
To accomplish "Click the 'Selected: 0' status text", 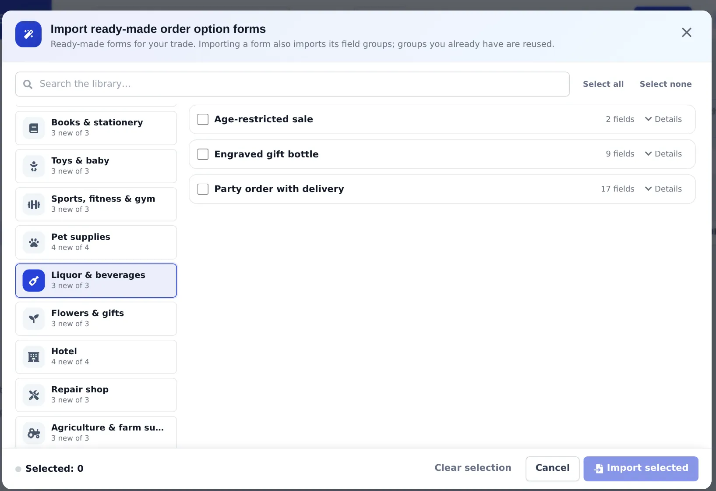I will coord(54,469).
